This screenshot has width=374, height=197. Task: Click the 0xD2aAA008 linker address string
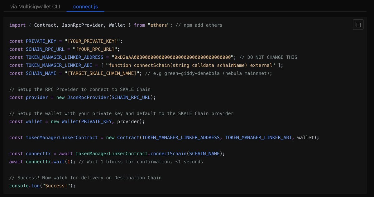coord(173,57)
